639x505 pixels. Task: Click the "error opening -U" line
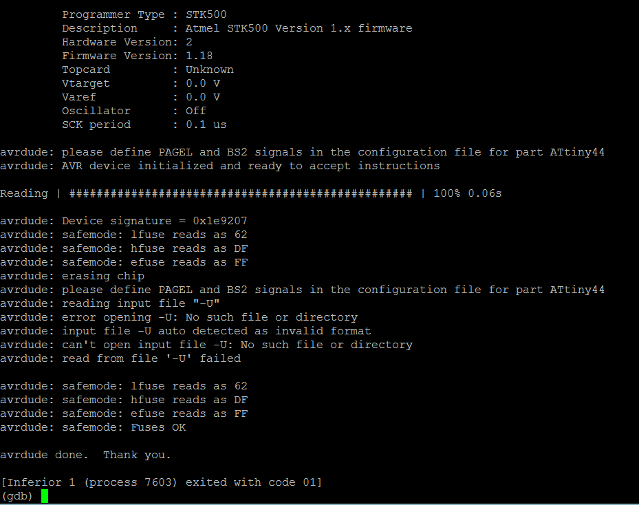pos(179,317)
